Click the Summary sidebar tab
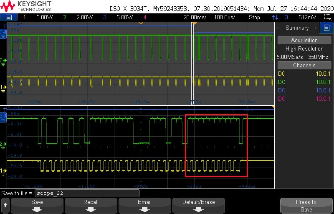This screenshot has height=214, width=334. tap(297, 28)
